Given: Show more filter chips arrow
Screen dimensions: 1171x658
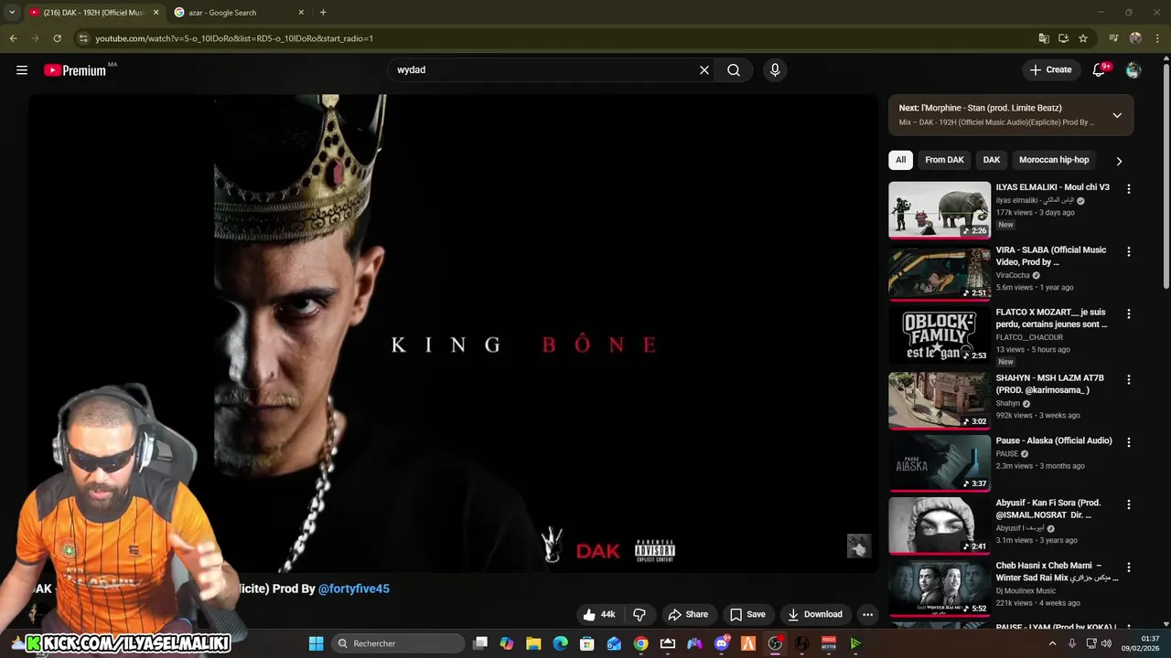Looking at the screenshot, I should [x=1119, y=161].
